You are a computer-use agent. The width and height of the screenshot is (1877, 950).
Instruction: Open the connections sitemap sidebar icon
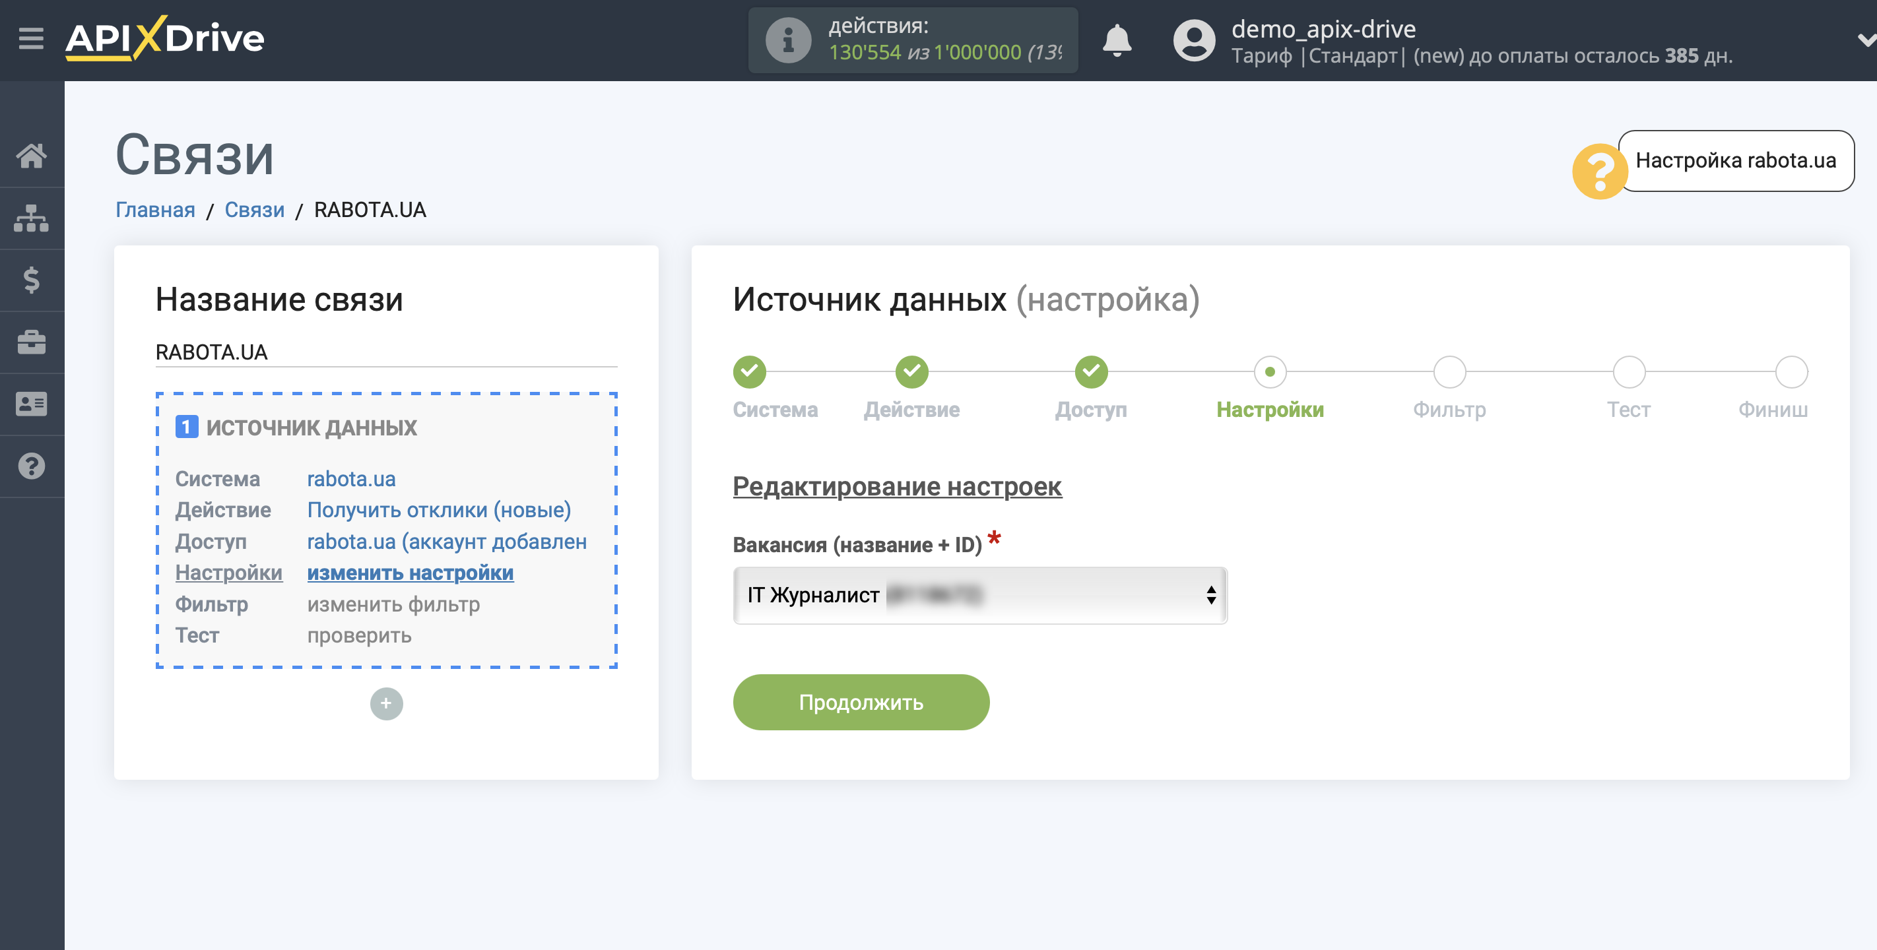(x=31, y=218)
